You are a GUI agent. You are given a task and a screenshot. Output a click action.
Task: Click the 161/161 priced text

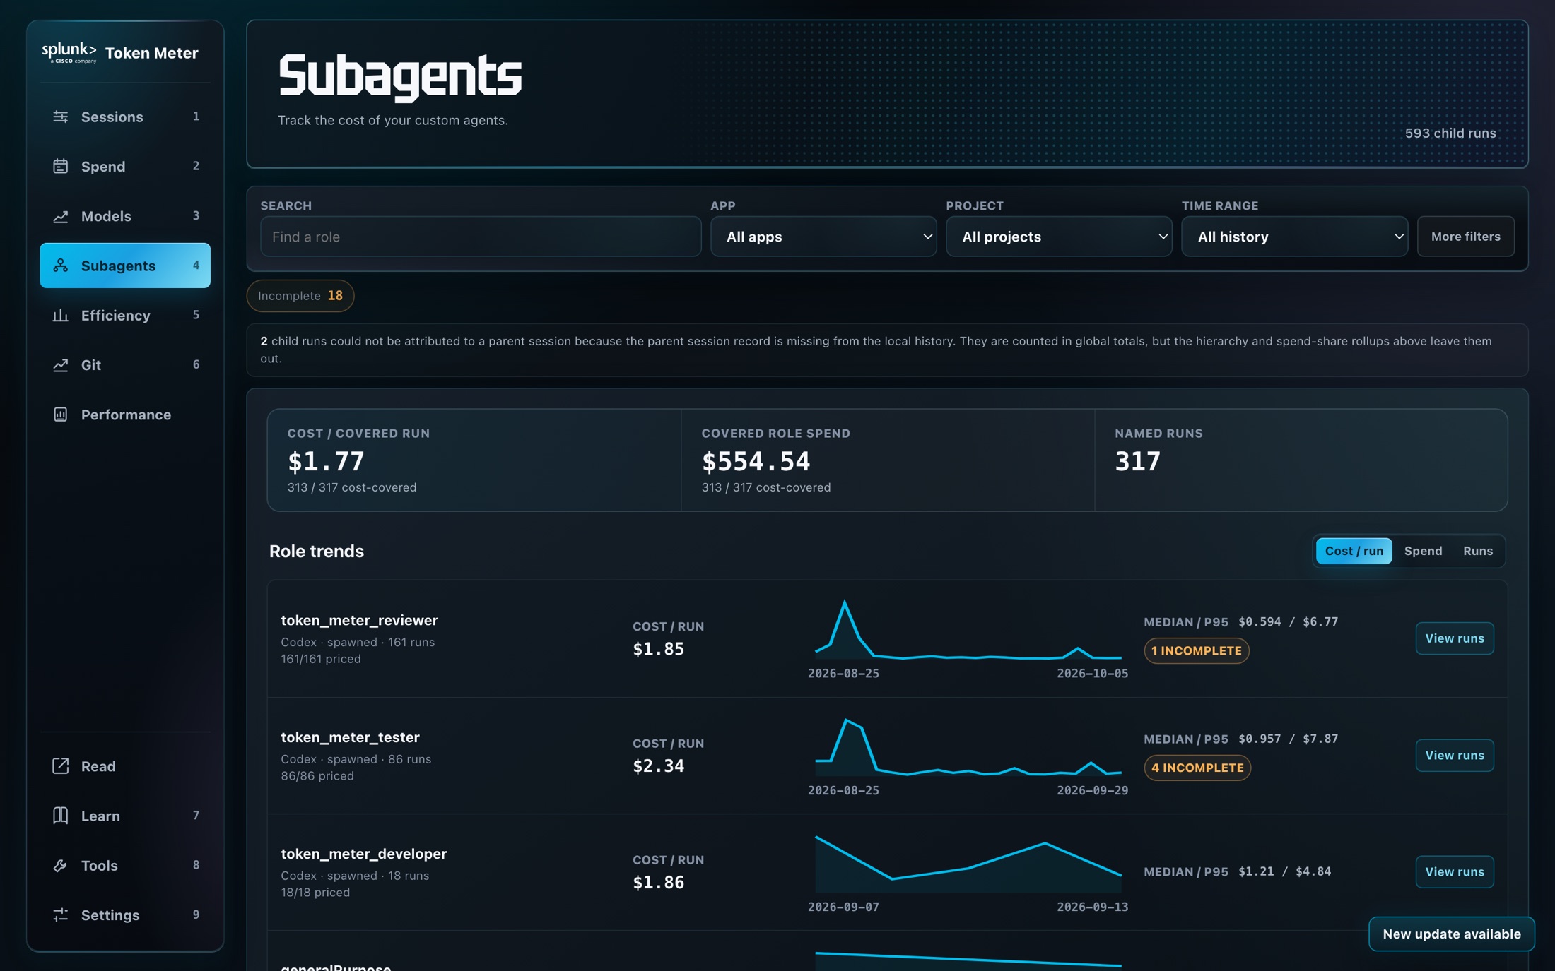pos(321,659)
